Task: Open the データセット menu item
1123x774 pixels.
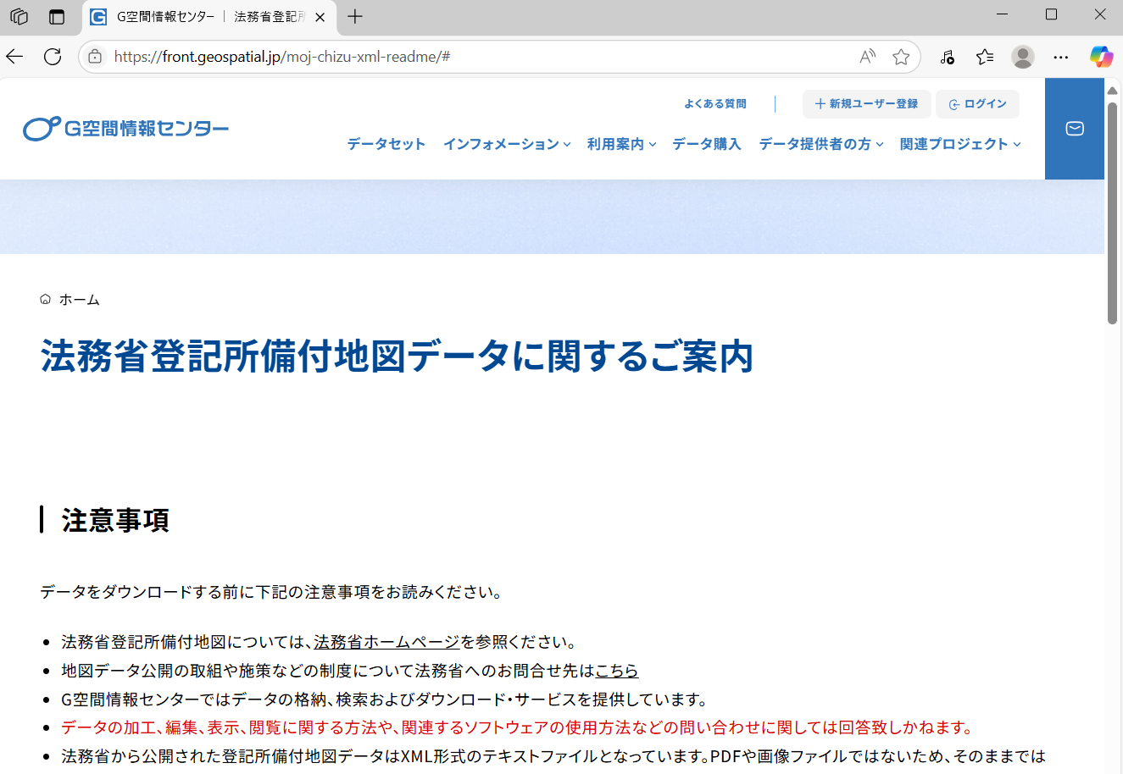Action: (x=386, y=144)
